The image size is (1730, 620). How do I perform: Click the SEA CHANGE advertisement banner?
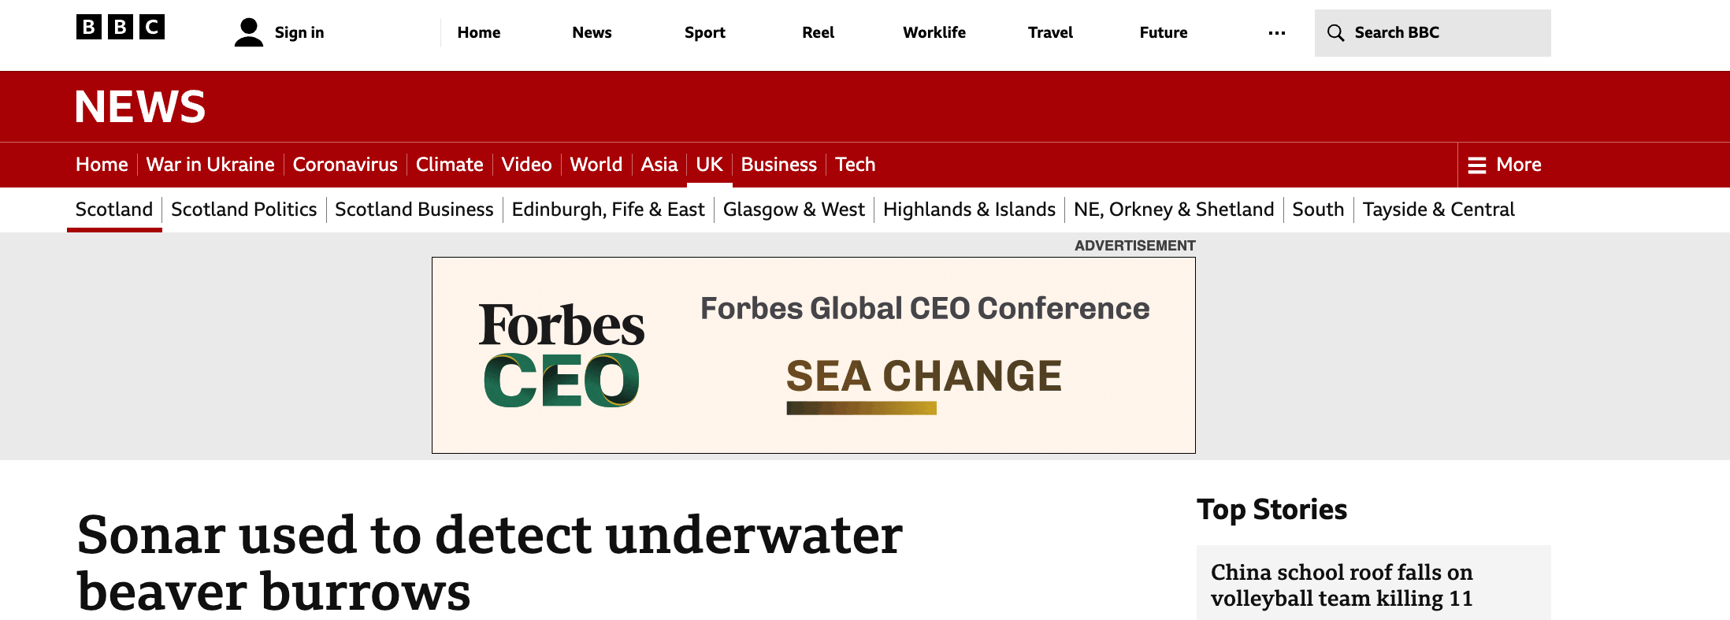(x=813, y=355)
